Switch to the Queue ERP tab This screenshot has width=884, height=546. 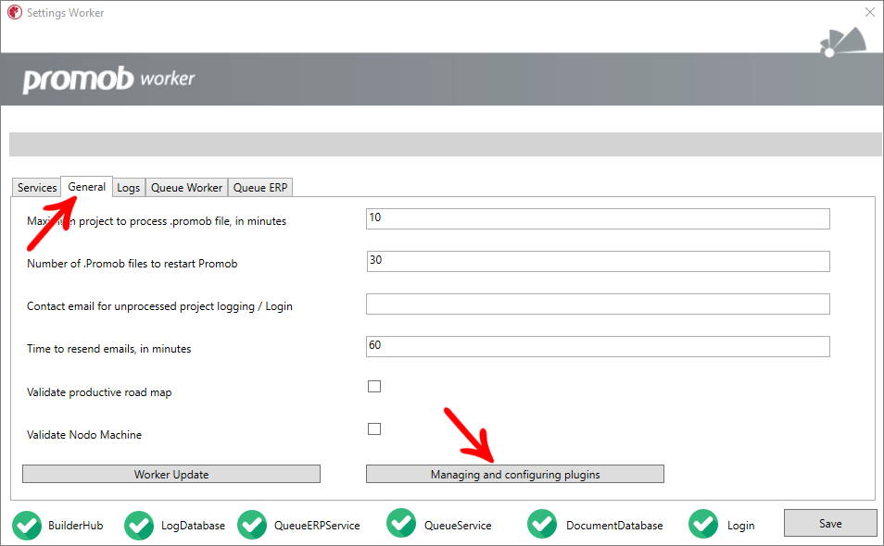click(260, 188)
